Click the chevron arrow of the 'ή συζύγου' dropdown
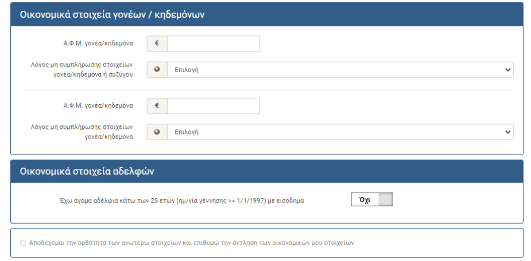Viewport: 531px width, 261px height. point(507,70)
